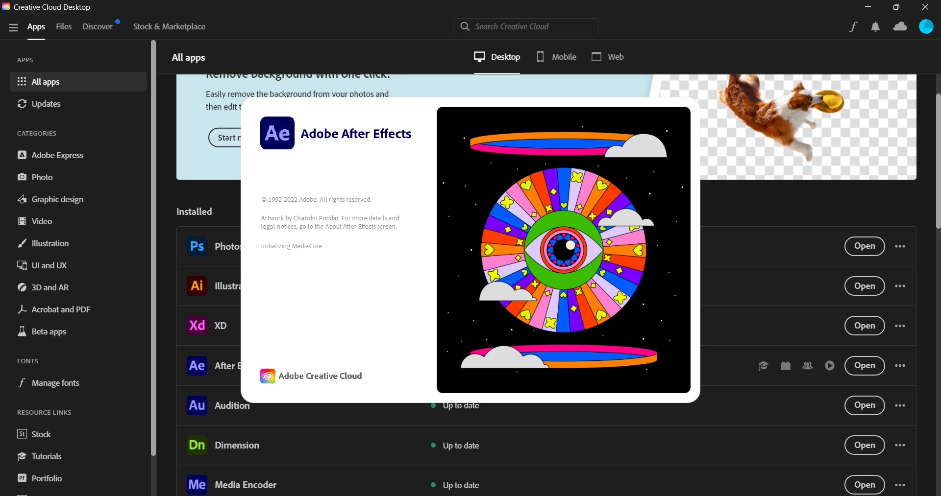The width and height of the screenshot is (941, 496).
Task: Select the Desktop apps tab
Action: click(496, 57)
